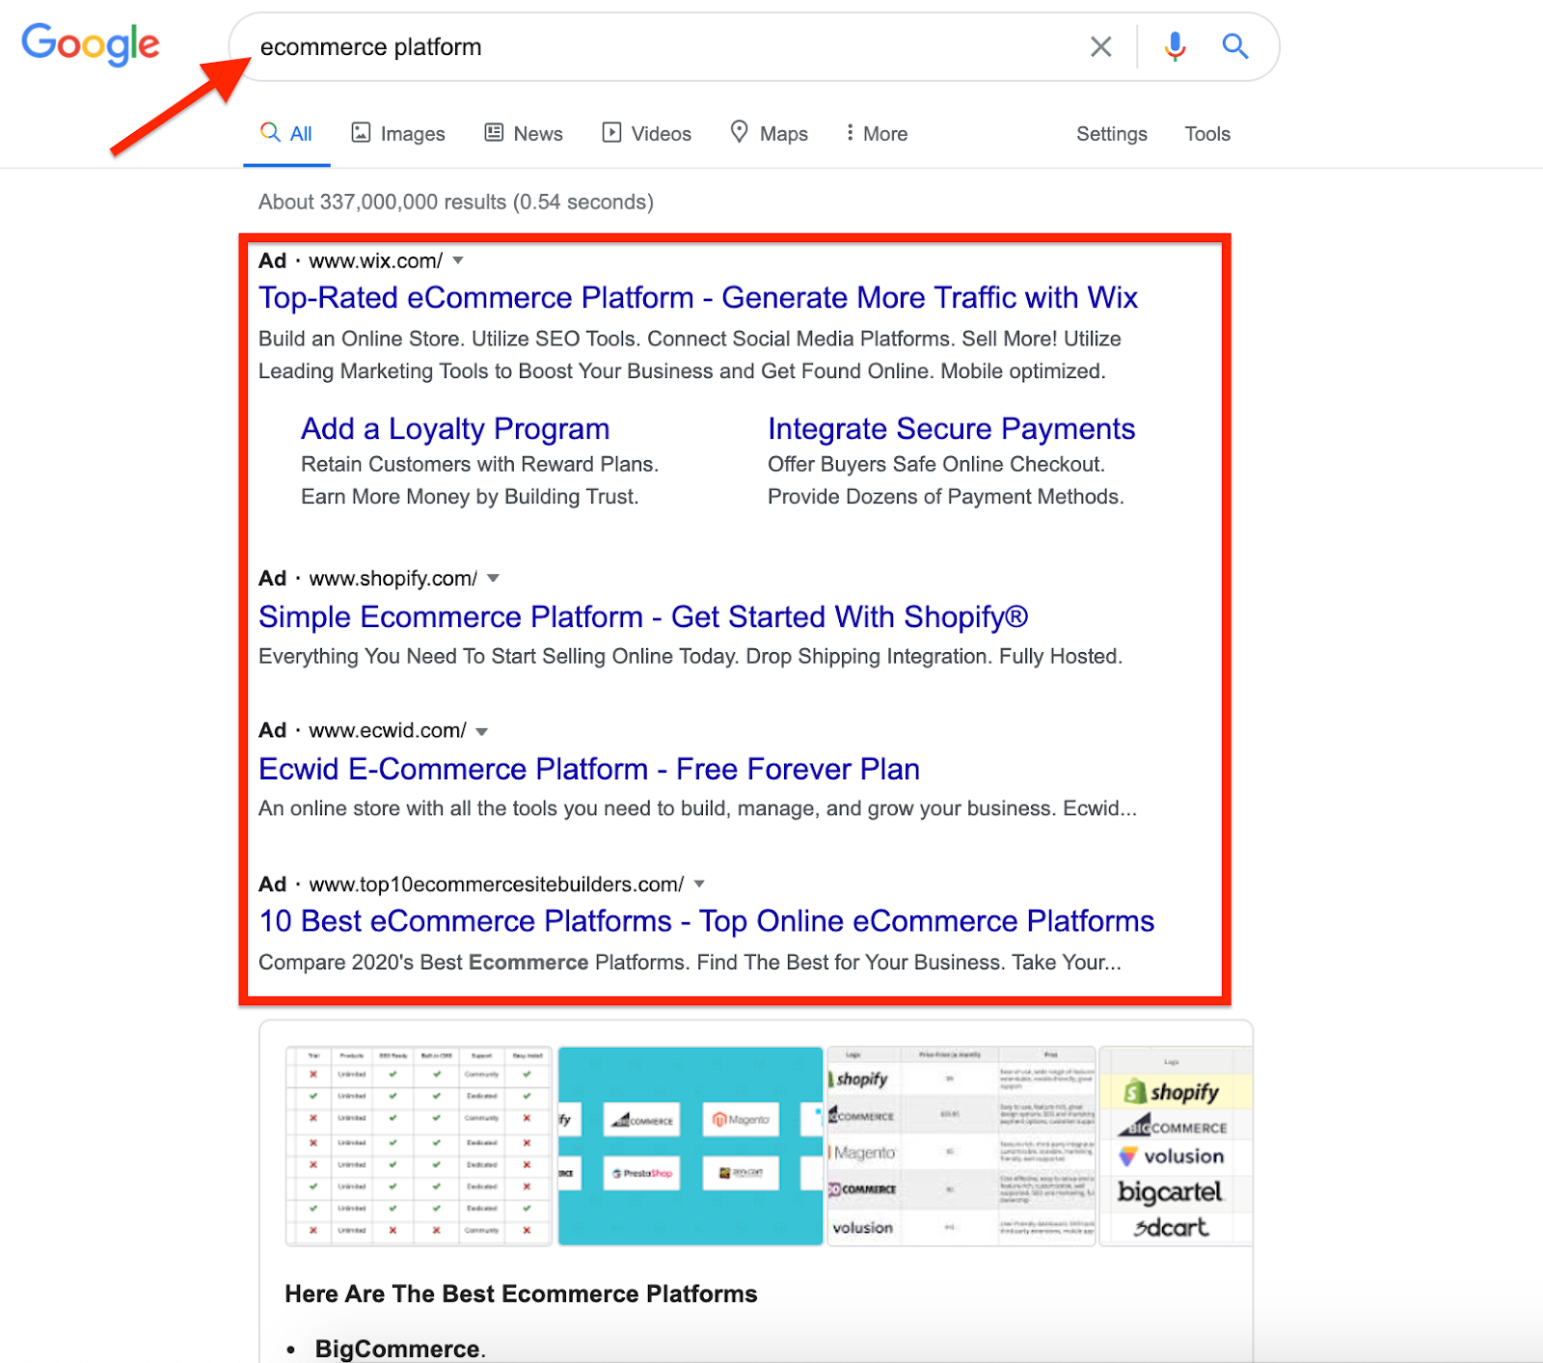Screen dimensions: 1543x1363
Task: Switch to the Images tab
Action: (398, 133)
